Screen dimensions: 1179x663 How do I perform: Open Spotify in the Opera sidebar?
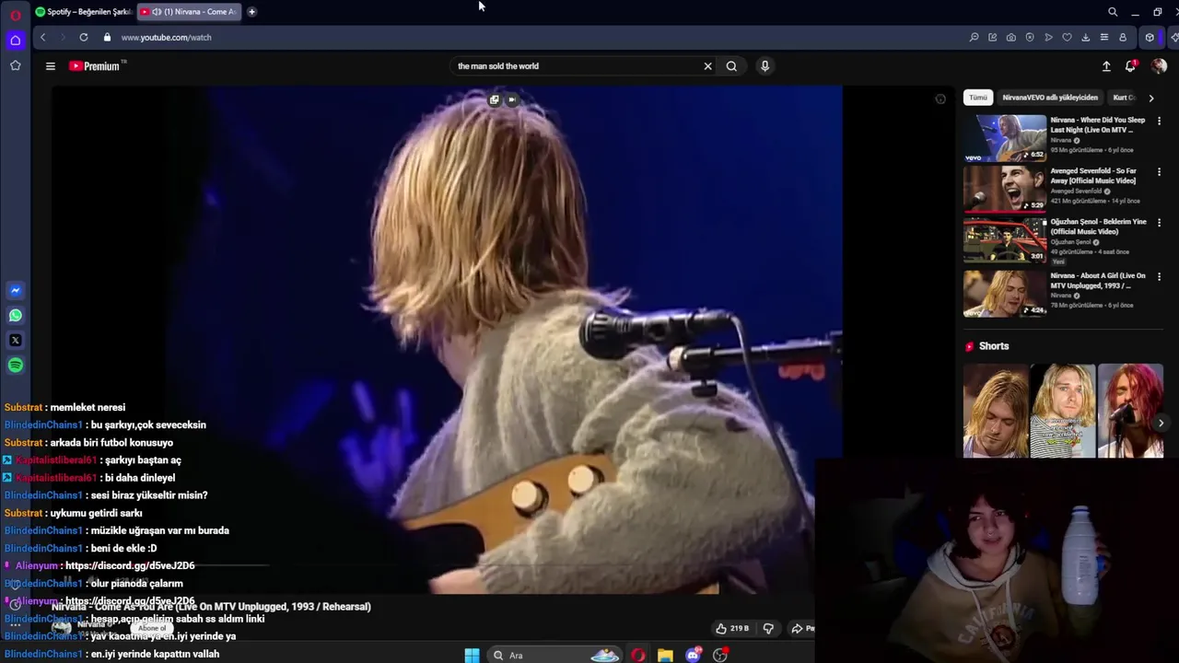point(16,366)
